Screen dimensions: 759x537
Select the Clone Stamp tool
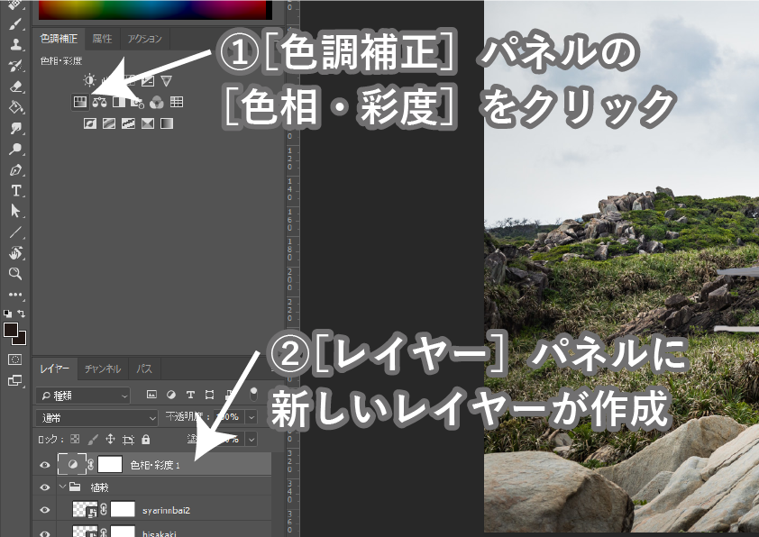pos(15,45)
